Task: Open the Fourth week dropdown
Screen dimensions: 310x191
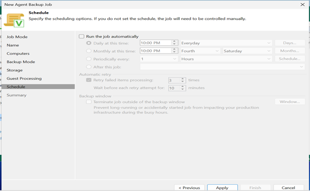Action: point(200,51)
